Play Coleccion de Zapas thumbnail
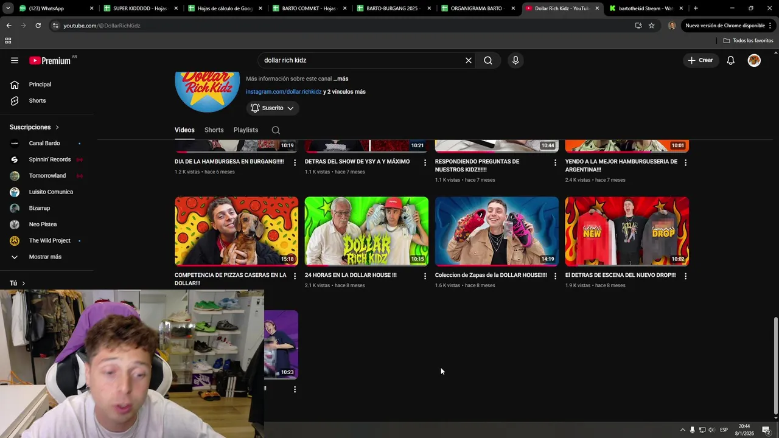Screen dimensions: 779x438 point(497,231)
